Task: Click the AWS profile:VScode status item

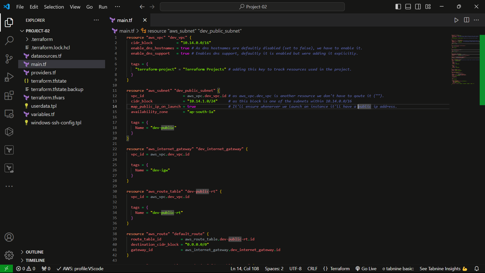Action: tap(80, 269)
